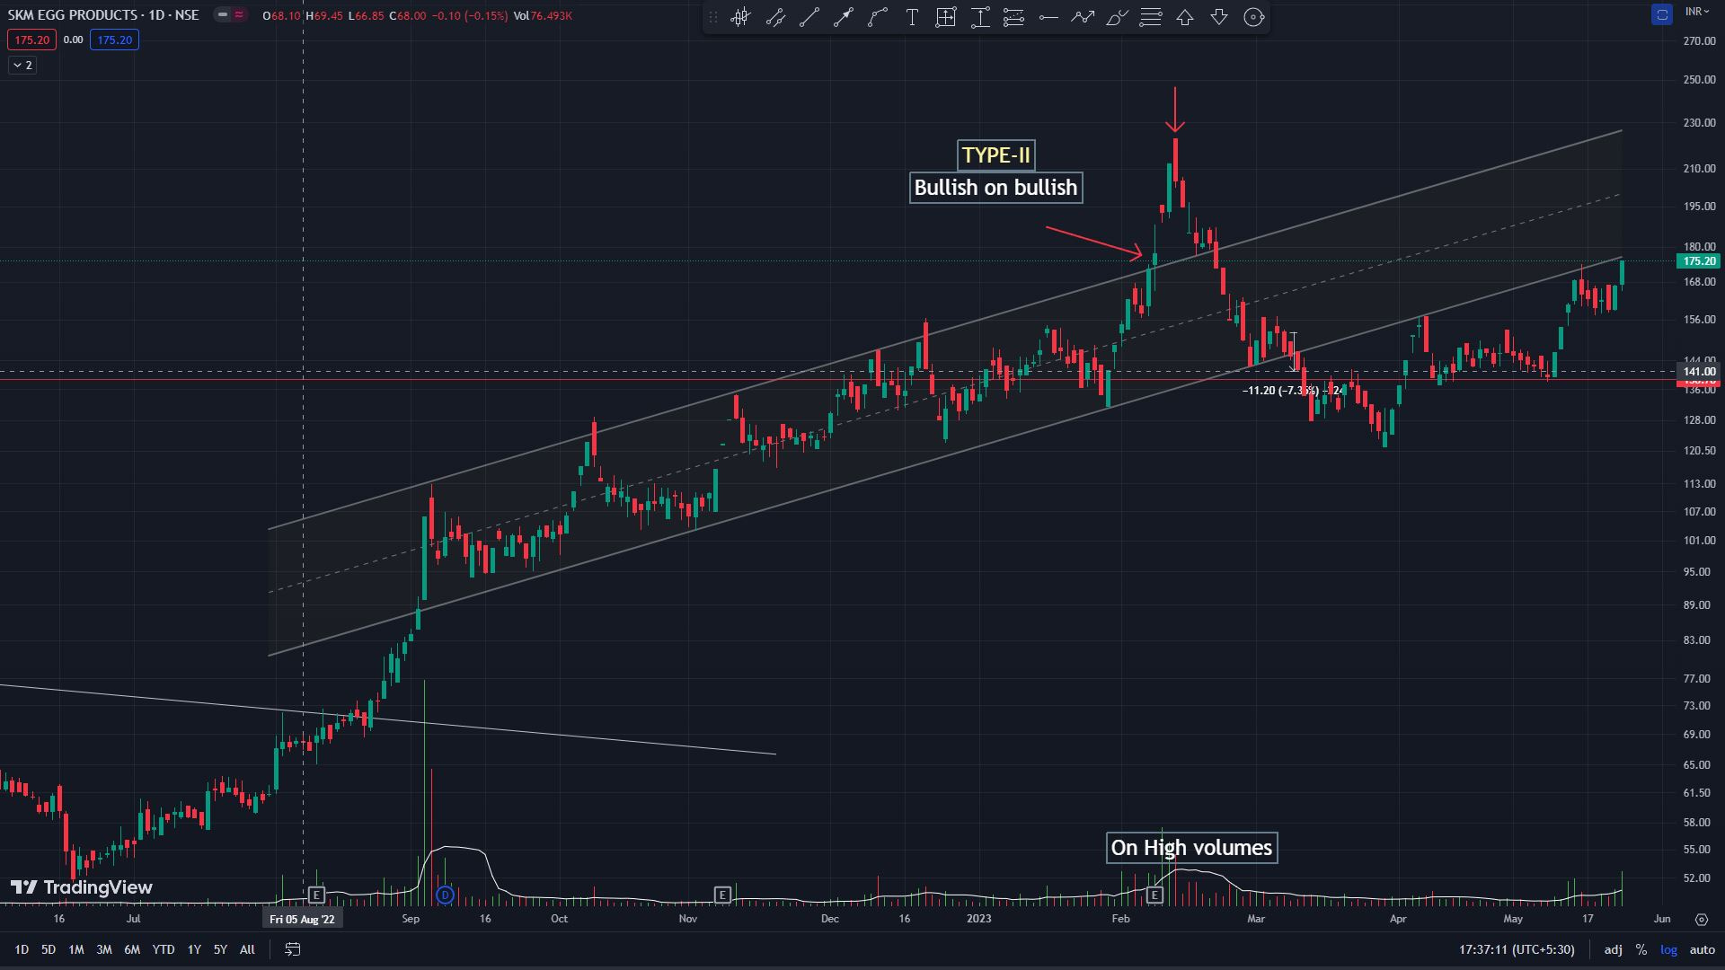Select the Arrow Down shape tool
Image resolution: width=1725 pixels, height=970 pixels.
pyautogui.click(x=1218, y=17)
